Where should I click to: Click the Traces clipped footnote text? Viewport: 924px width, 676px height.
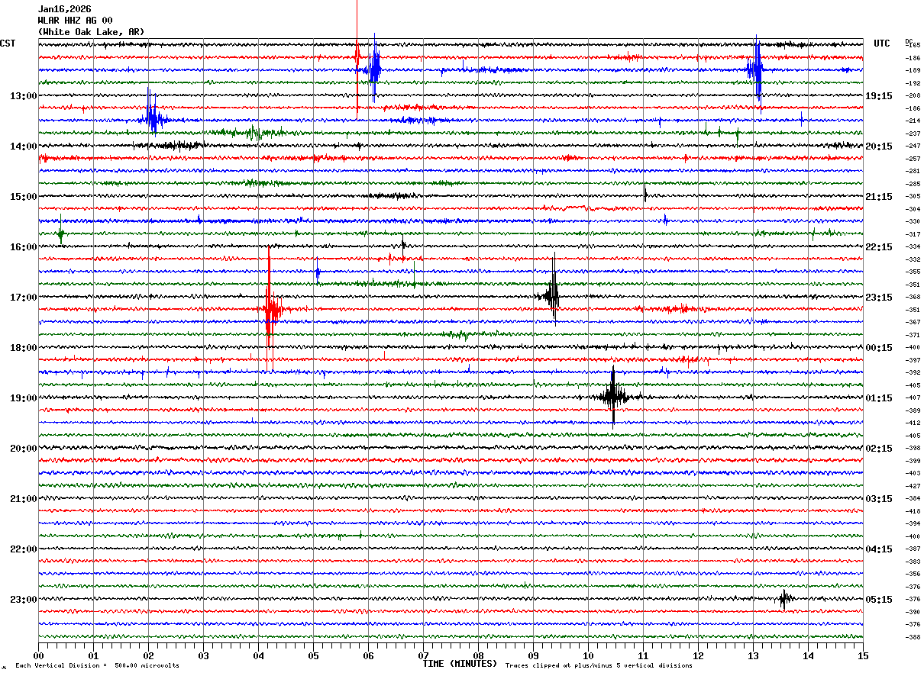[x=599, y=665]
